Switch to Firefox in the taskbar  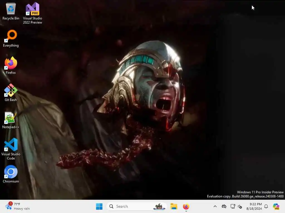[186, 206]
